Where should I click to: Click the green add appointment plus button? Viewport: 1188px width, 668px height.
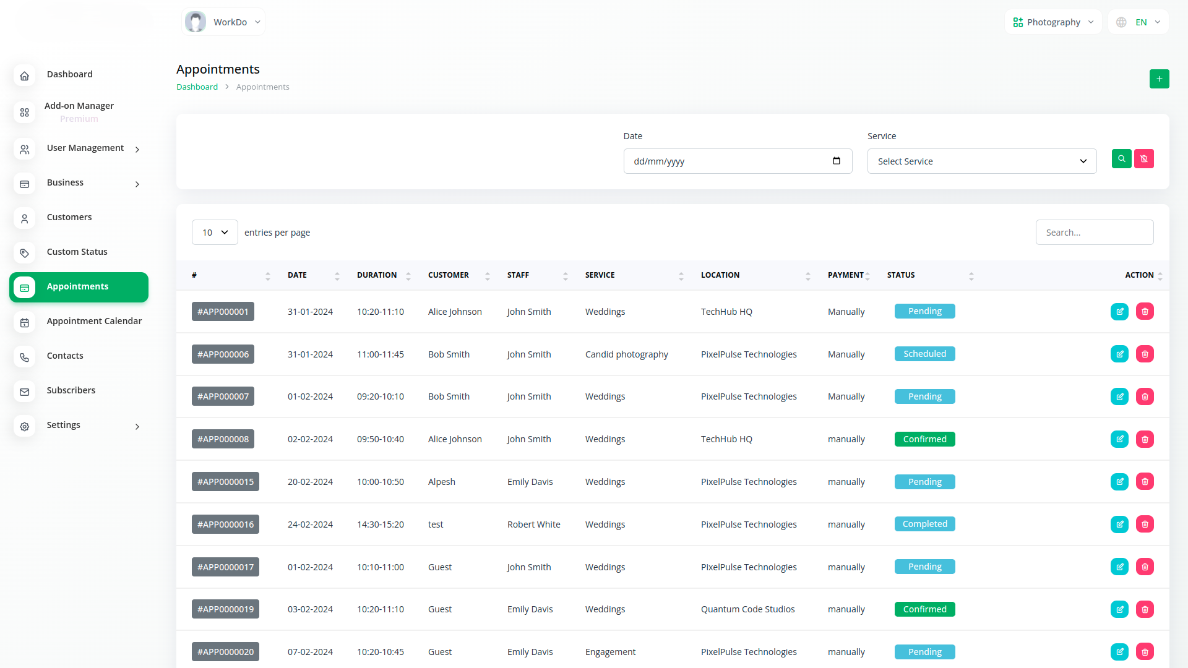pos(1159,79)
